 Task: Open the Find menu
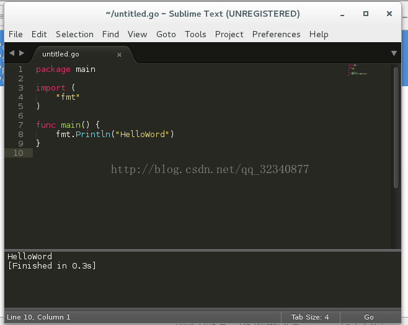point(110,34)
